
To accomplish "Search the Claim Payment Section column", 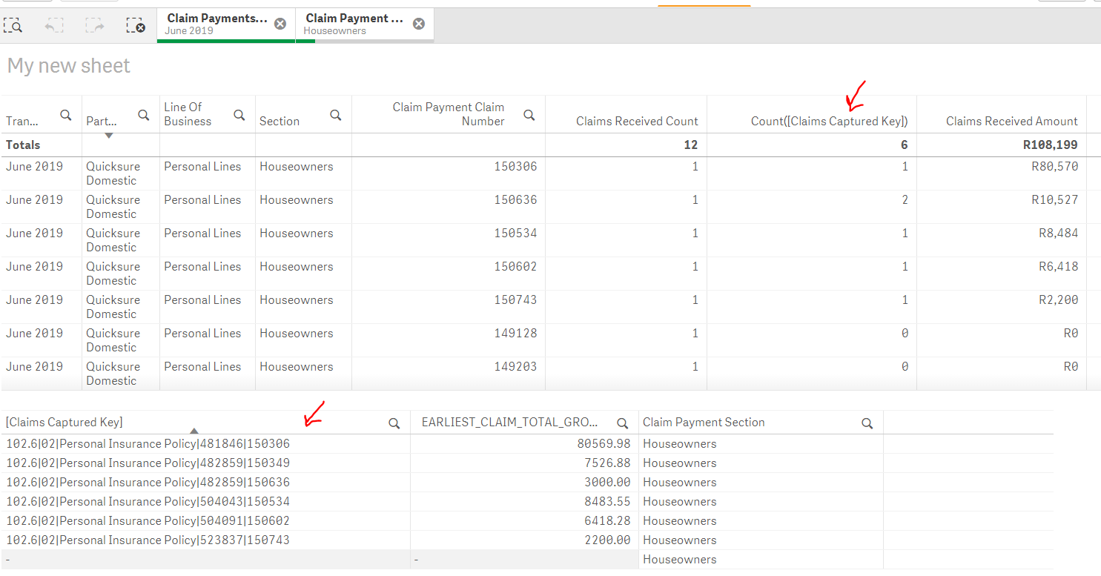I will [x=867, y=423].
